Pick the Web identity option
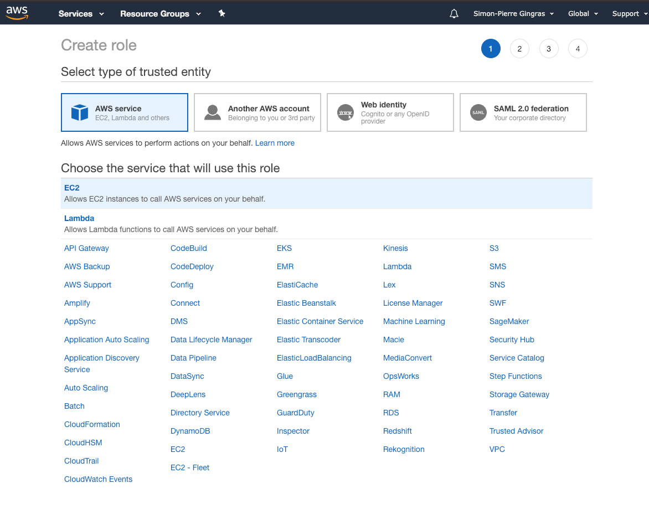This screenshot has height=514, width=649. pyautogui.click(x=390, y=112)
